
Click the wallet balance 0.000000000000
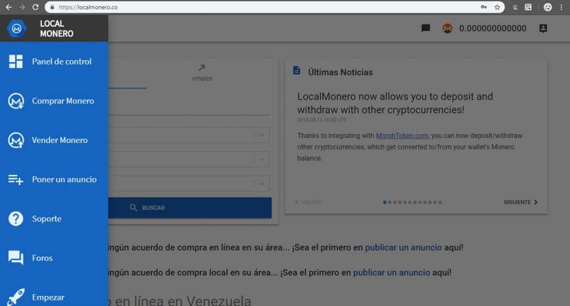tap(493, 28)
